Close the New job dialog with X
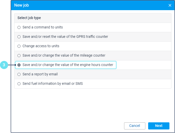Image resolution: width=175 pixels, height=133 pixels. click(x=170, y=5)
